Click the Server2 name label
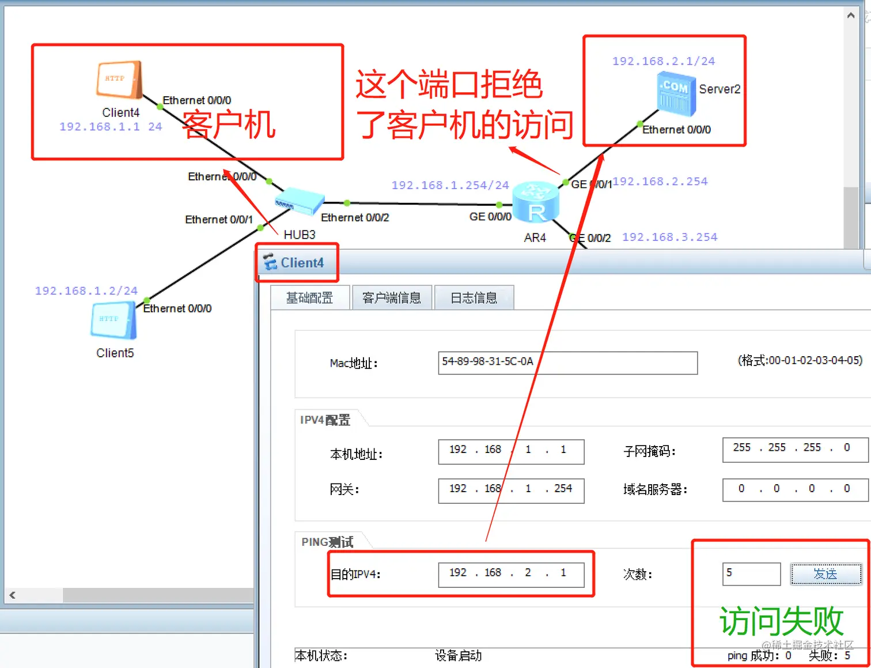The height and width of the screenshot is (668, 871). click(719, 89)
